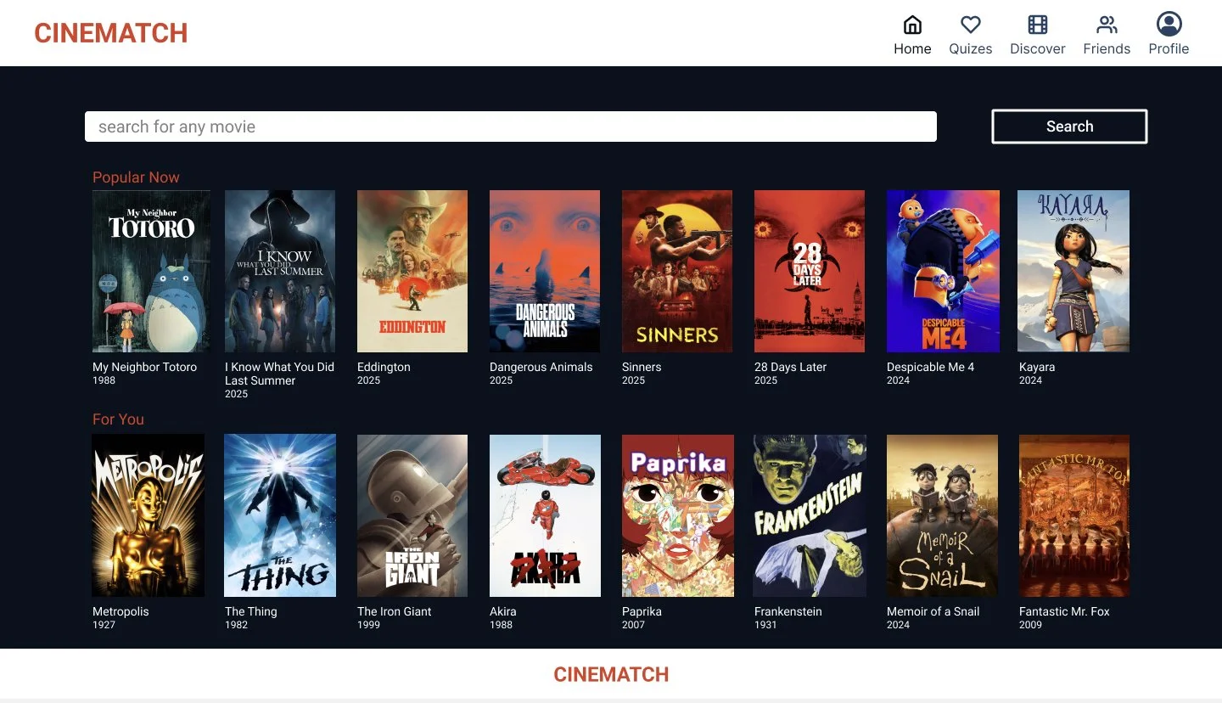The height and width of the screenshot is (703, 1222).
Task: Select the Quizes nav label
Action: tap(971, 49)
